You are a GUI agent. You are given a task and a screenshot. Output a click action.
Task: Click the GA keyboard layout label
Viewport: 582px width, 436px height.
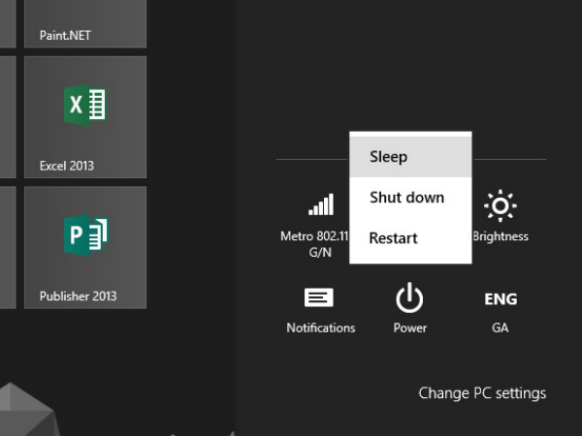coord(501,328)
